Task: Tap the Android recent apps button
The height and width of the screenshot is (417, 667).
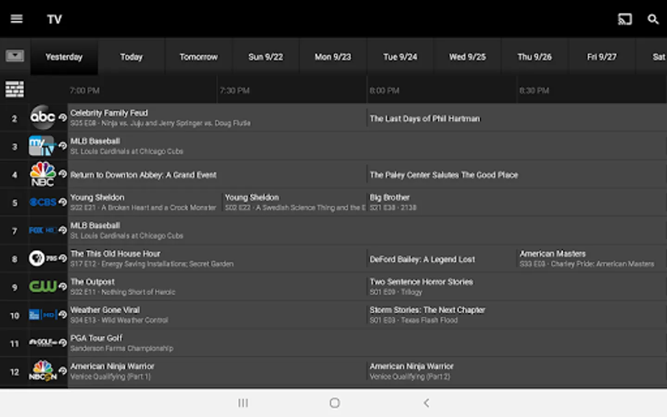Action: click(243, 403)
